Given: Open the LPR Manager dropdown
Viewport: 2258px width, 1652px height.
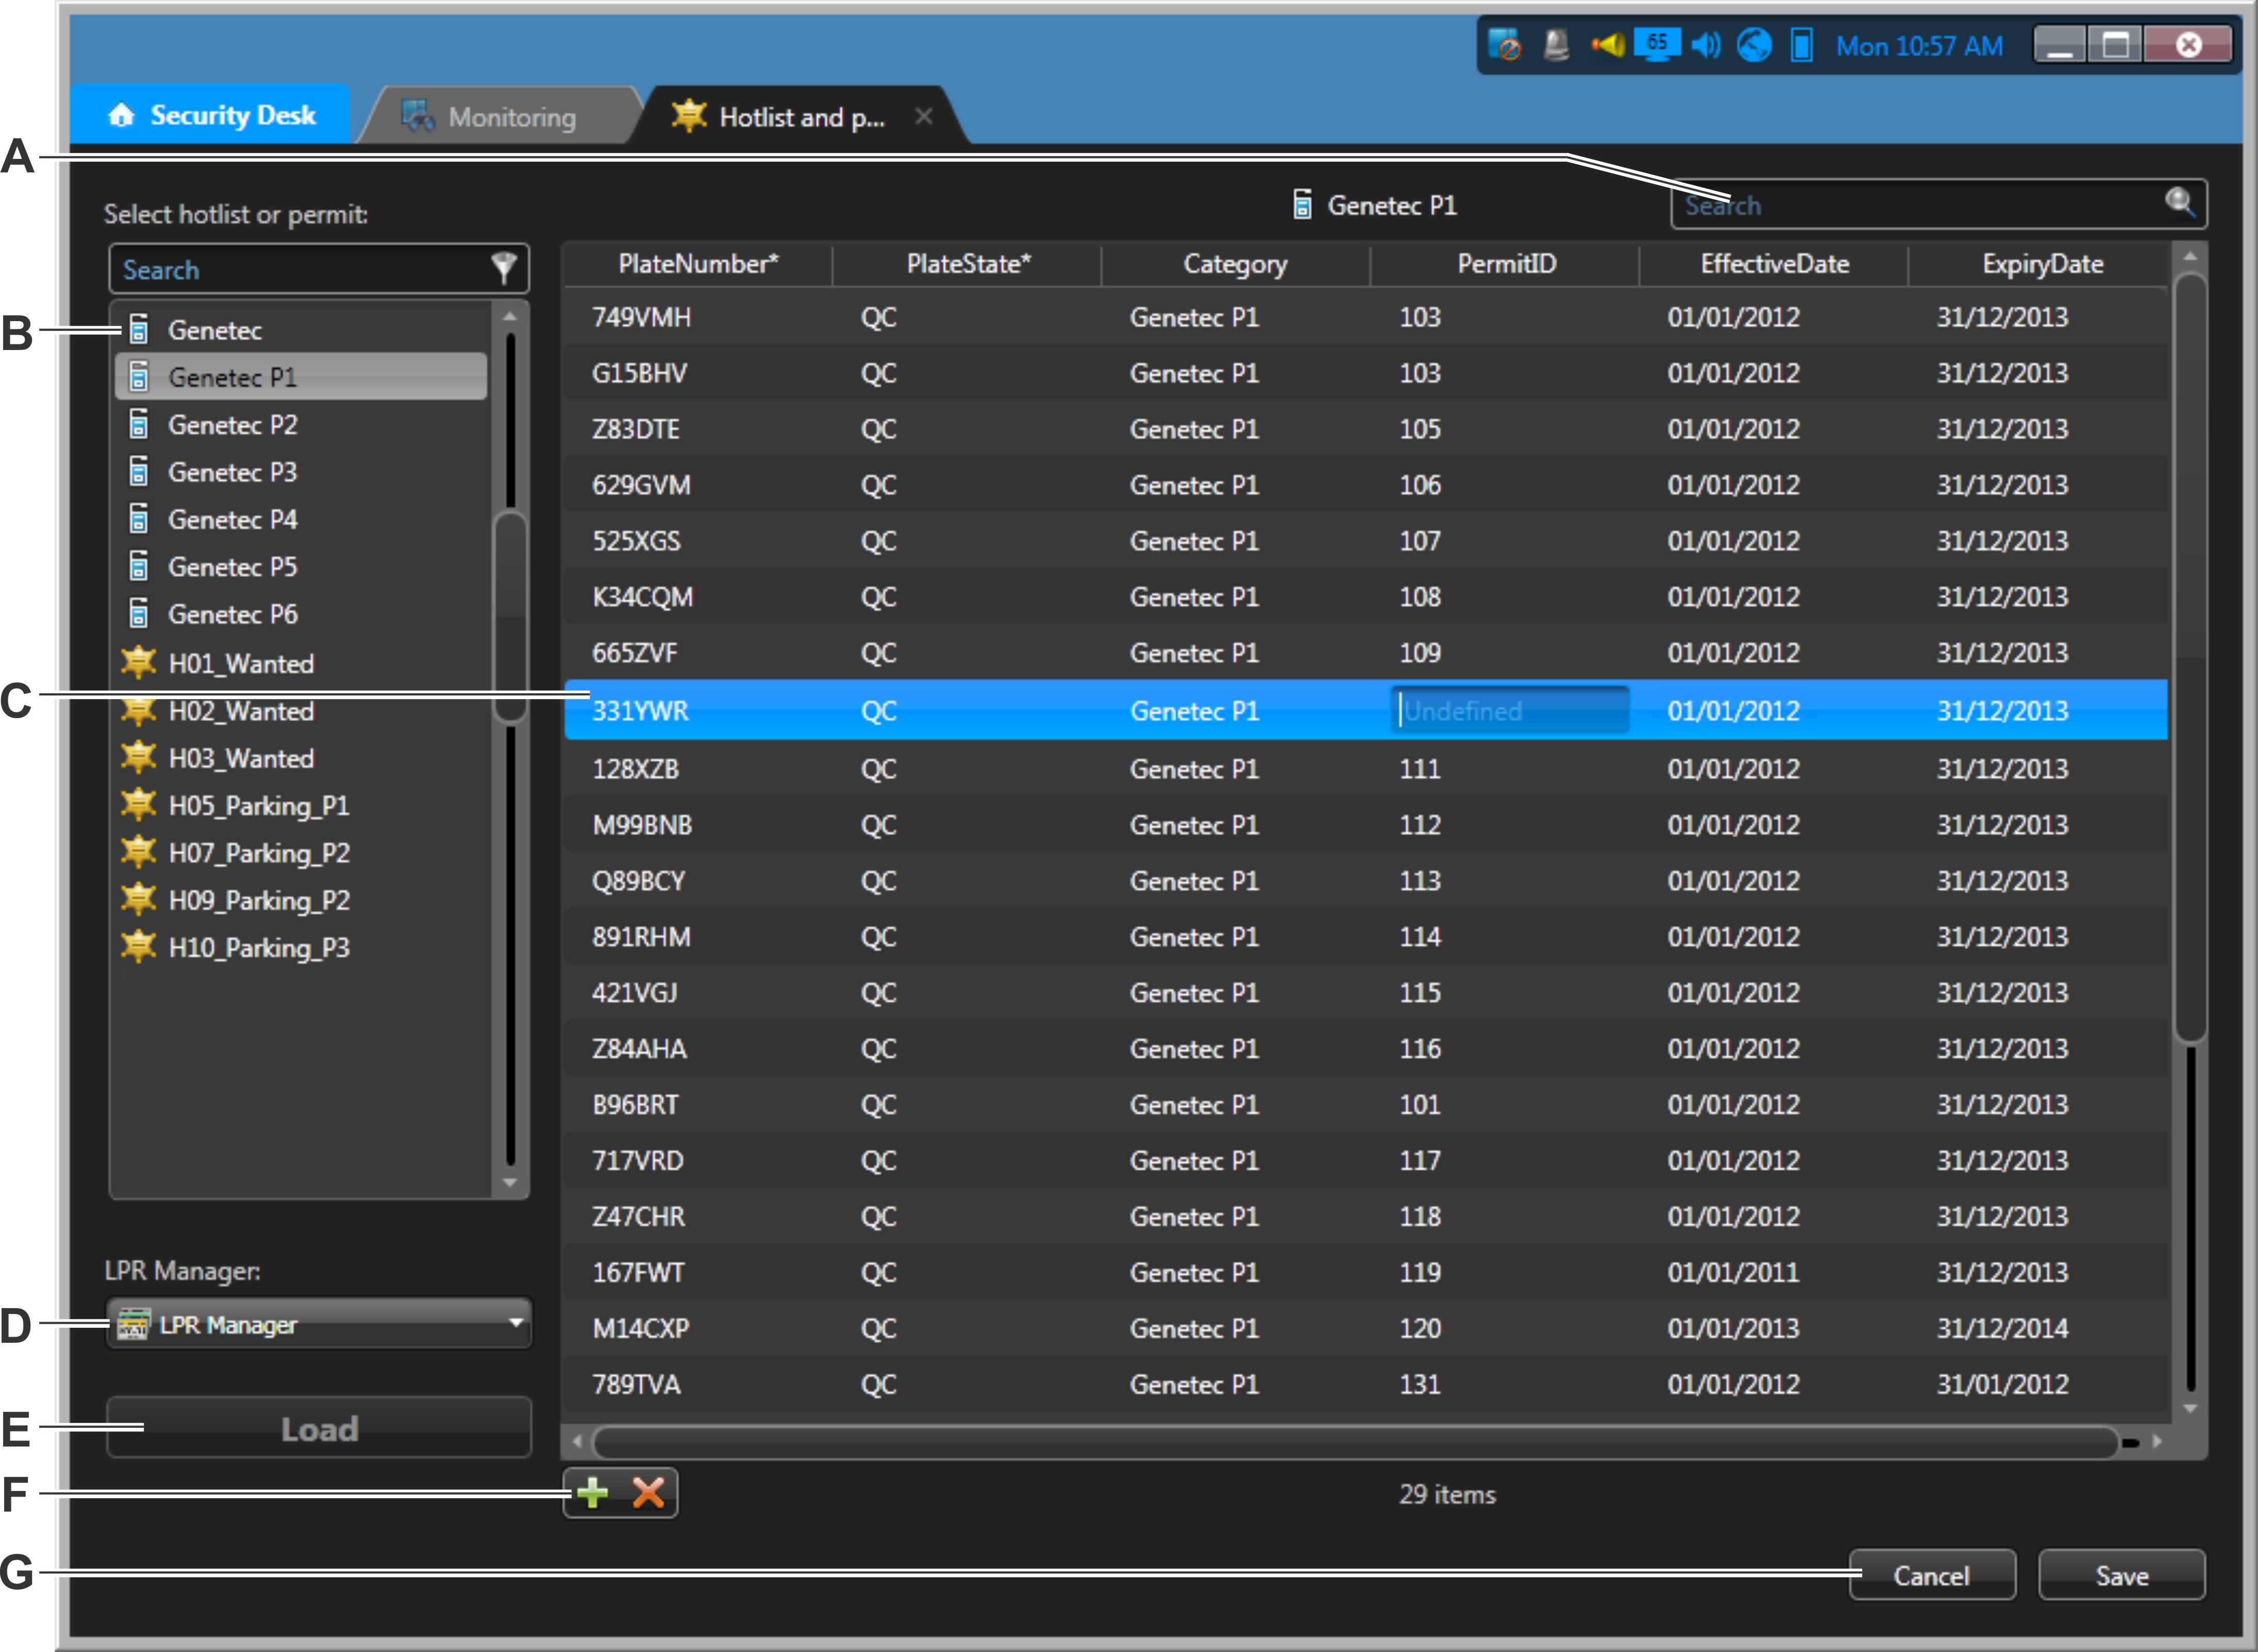Looking at the screenshot, I should pyautogui.click(x=319, y=1324).
